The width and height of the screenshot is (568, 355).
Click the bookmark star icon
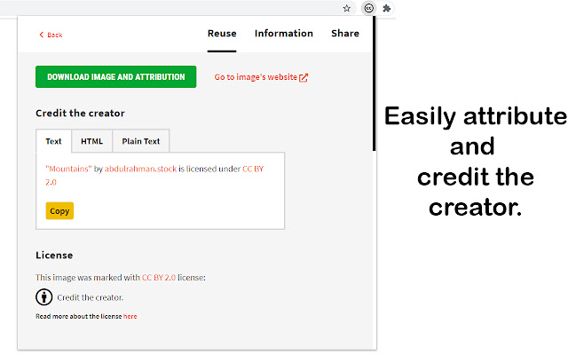347,8
